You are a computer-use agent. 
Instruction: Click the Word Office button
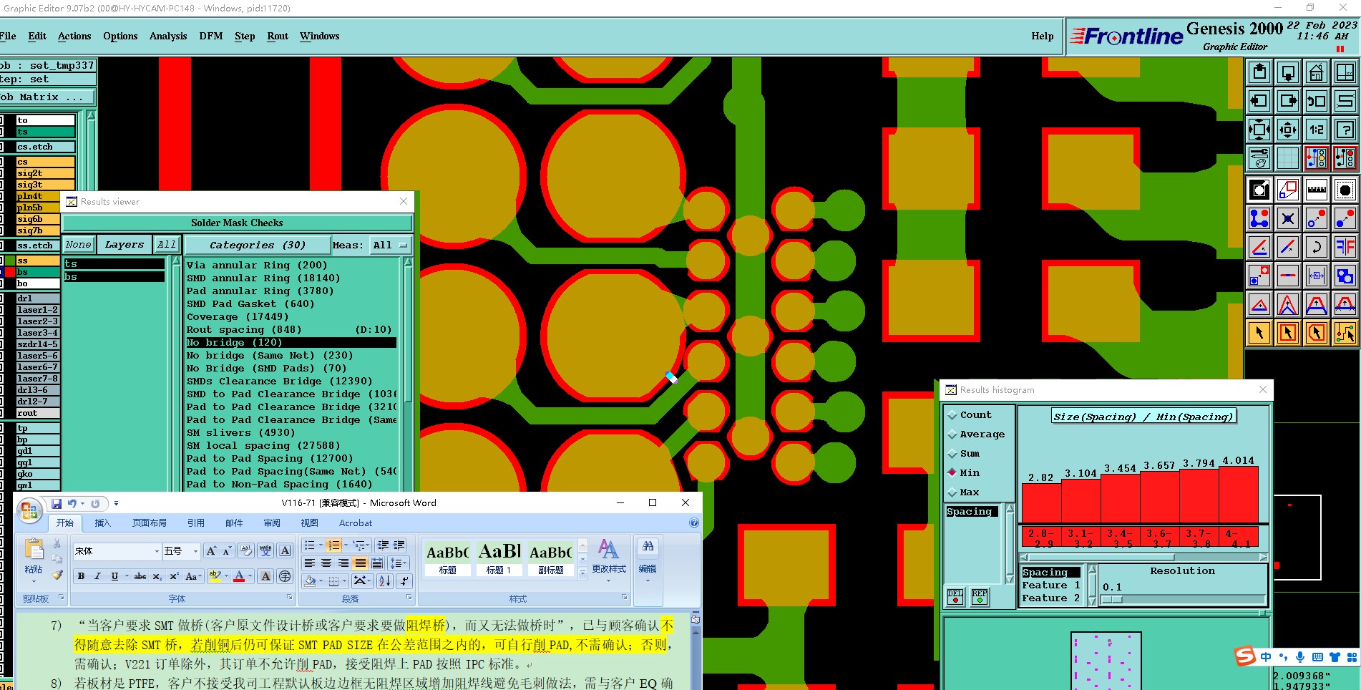pos(29,510)
